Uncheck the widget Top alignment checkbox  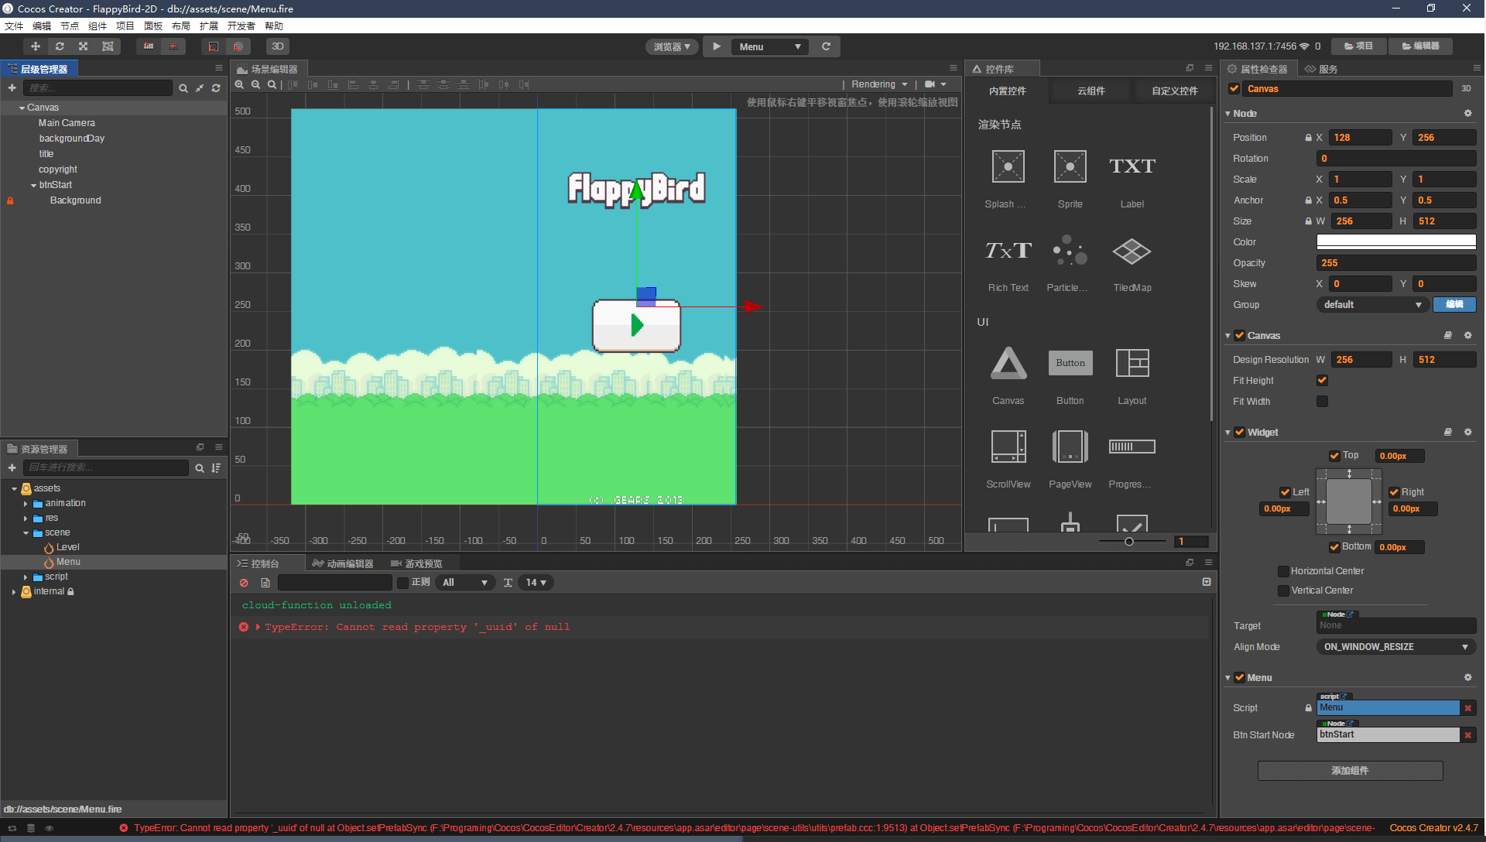point(1334,456)
